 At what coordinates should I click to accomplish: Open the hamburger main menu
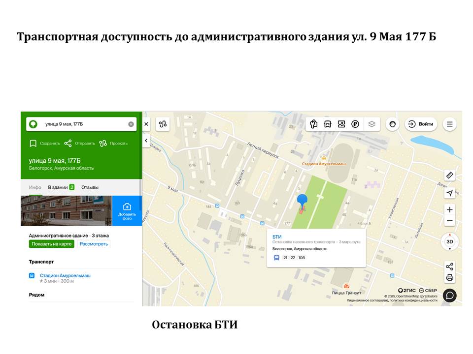(x=449, y=124)
